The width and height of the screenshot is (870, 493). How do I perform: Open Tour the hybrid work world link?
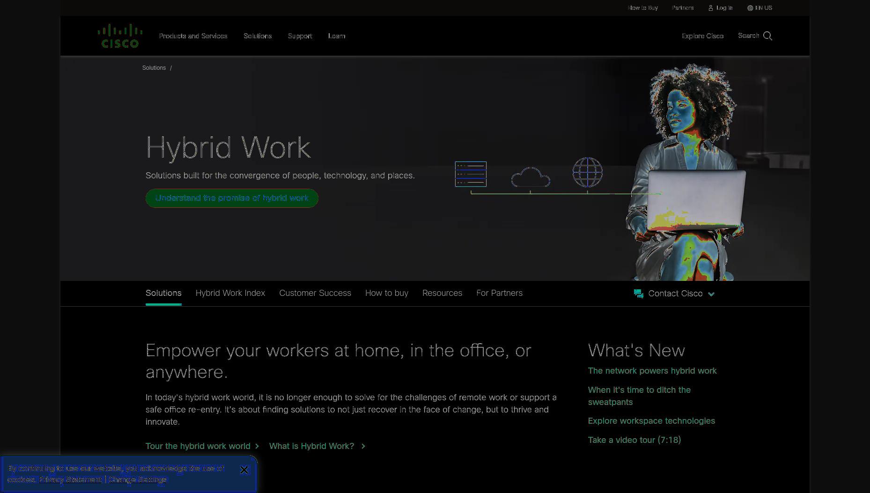[x=198, y=446]
